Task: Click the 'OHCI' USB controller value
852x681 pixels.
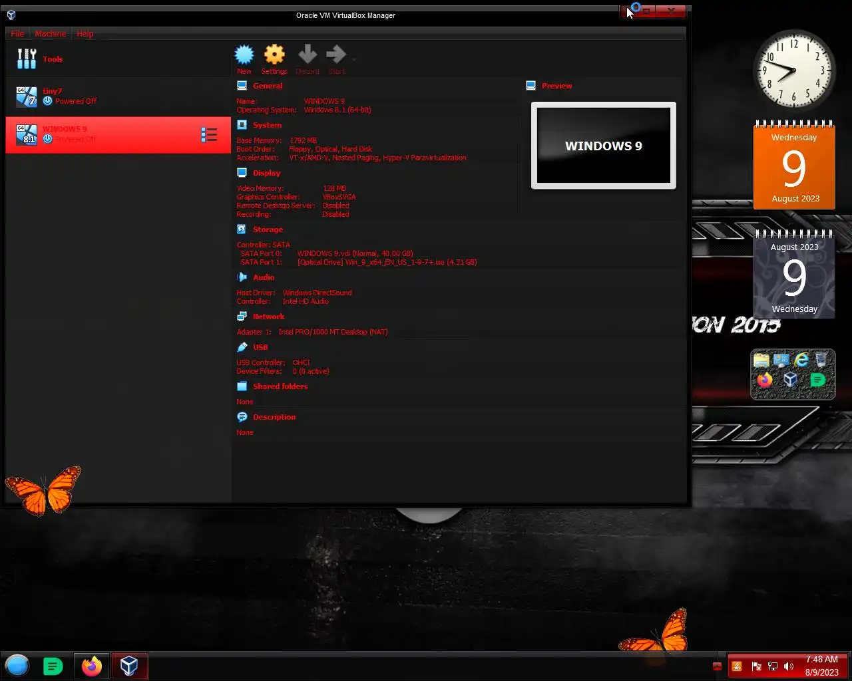Action: pyautogui.click(x=302, y=362)
